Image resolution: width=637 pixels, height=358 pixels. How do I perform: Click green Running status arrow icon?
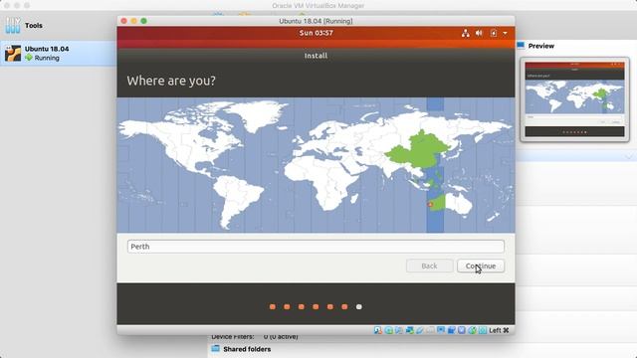click(29, 58)
